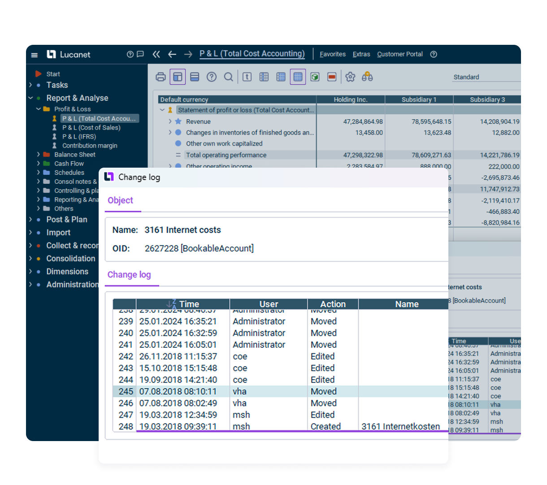Toggle the text 't' display button

(x=247, y=77)
